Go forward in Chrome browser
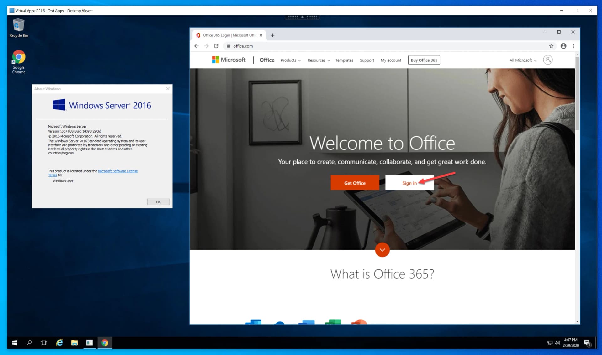This screenshot has width=602, height=355. (x=206, y=46)
